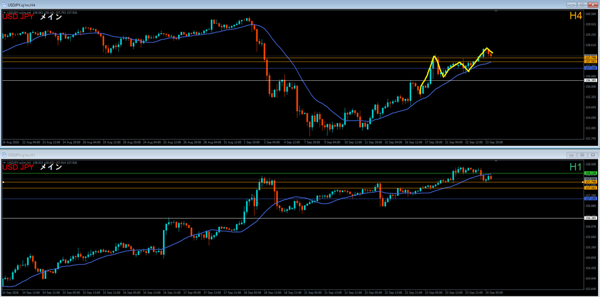This screenshot has height=297, width=600.
Task: Select the green H1 timeframe label
Action: 575,166
